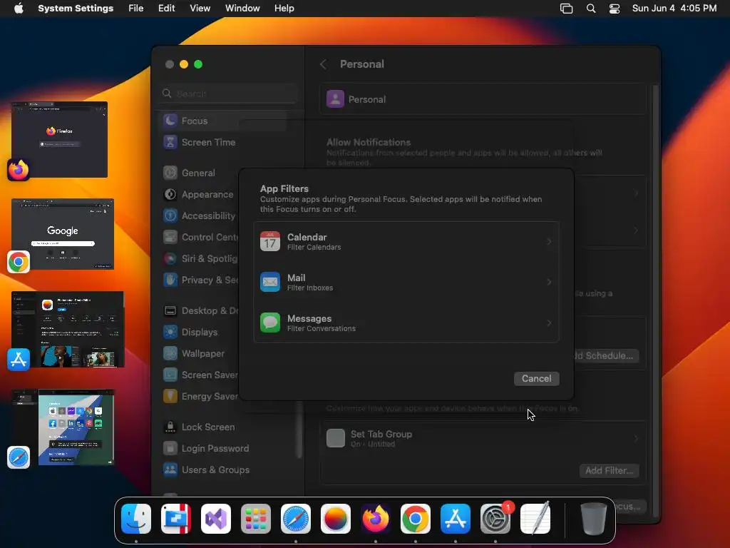730x548 pixels.
Task: Open Visual Studio from the Dock
Action: (215, 519)
